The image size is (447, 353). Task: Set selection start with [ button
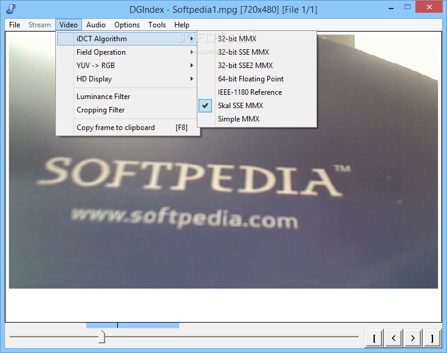[374, 338]
